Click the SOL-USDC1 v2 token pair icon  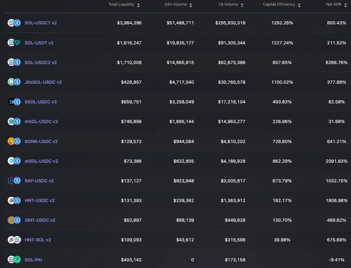(14, 23)
